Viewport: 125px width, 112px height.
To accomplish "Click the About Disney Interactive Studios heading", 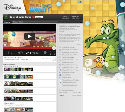I will click(69, 26).
